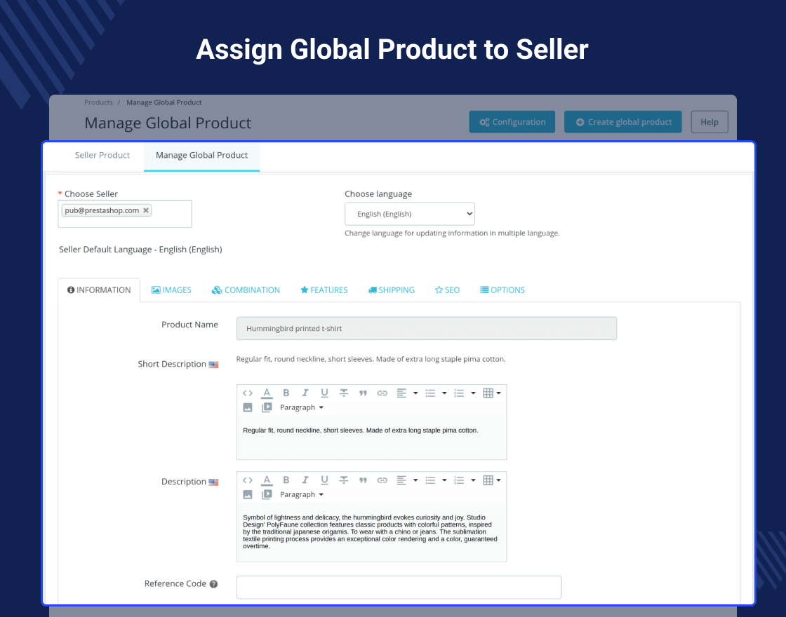
Task: Switch to Seller Product tab
Action: coord(102,155)
